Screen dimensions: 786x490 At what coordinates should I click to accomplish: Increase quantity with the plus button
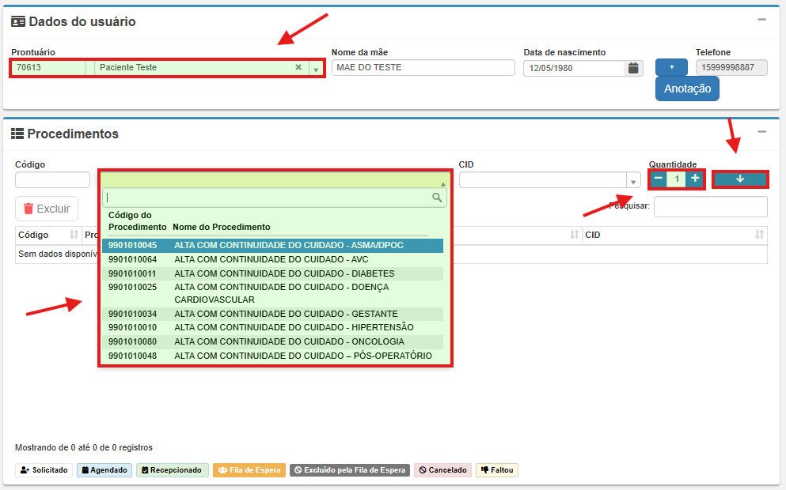point(695,179)
